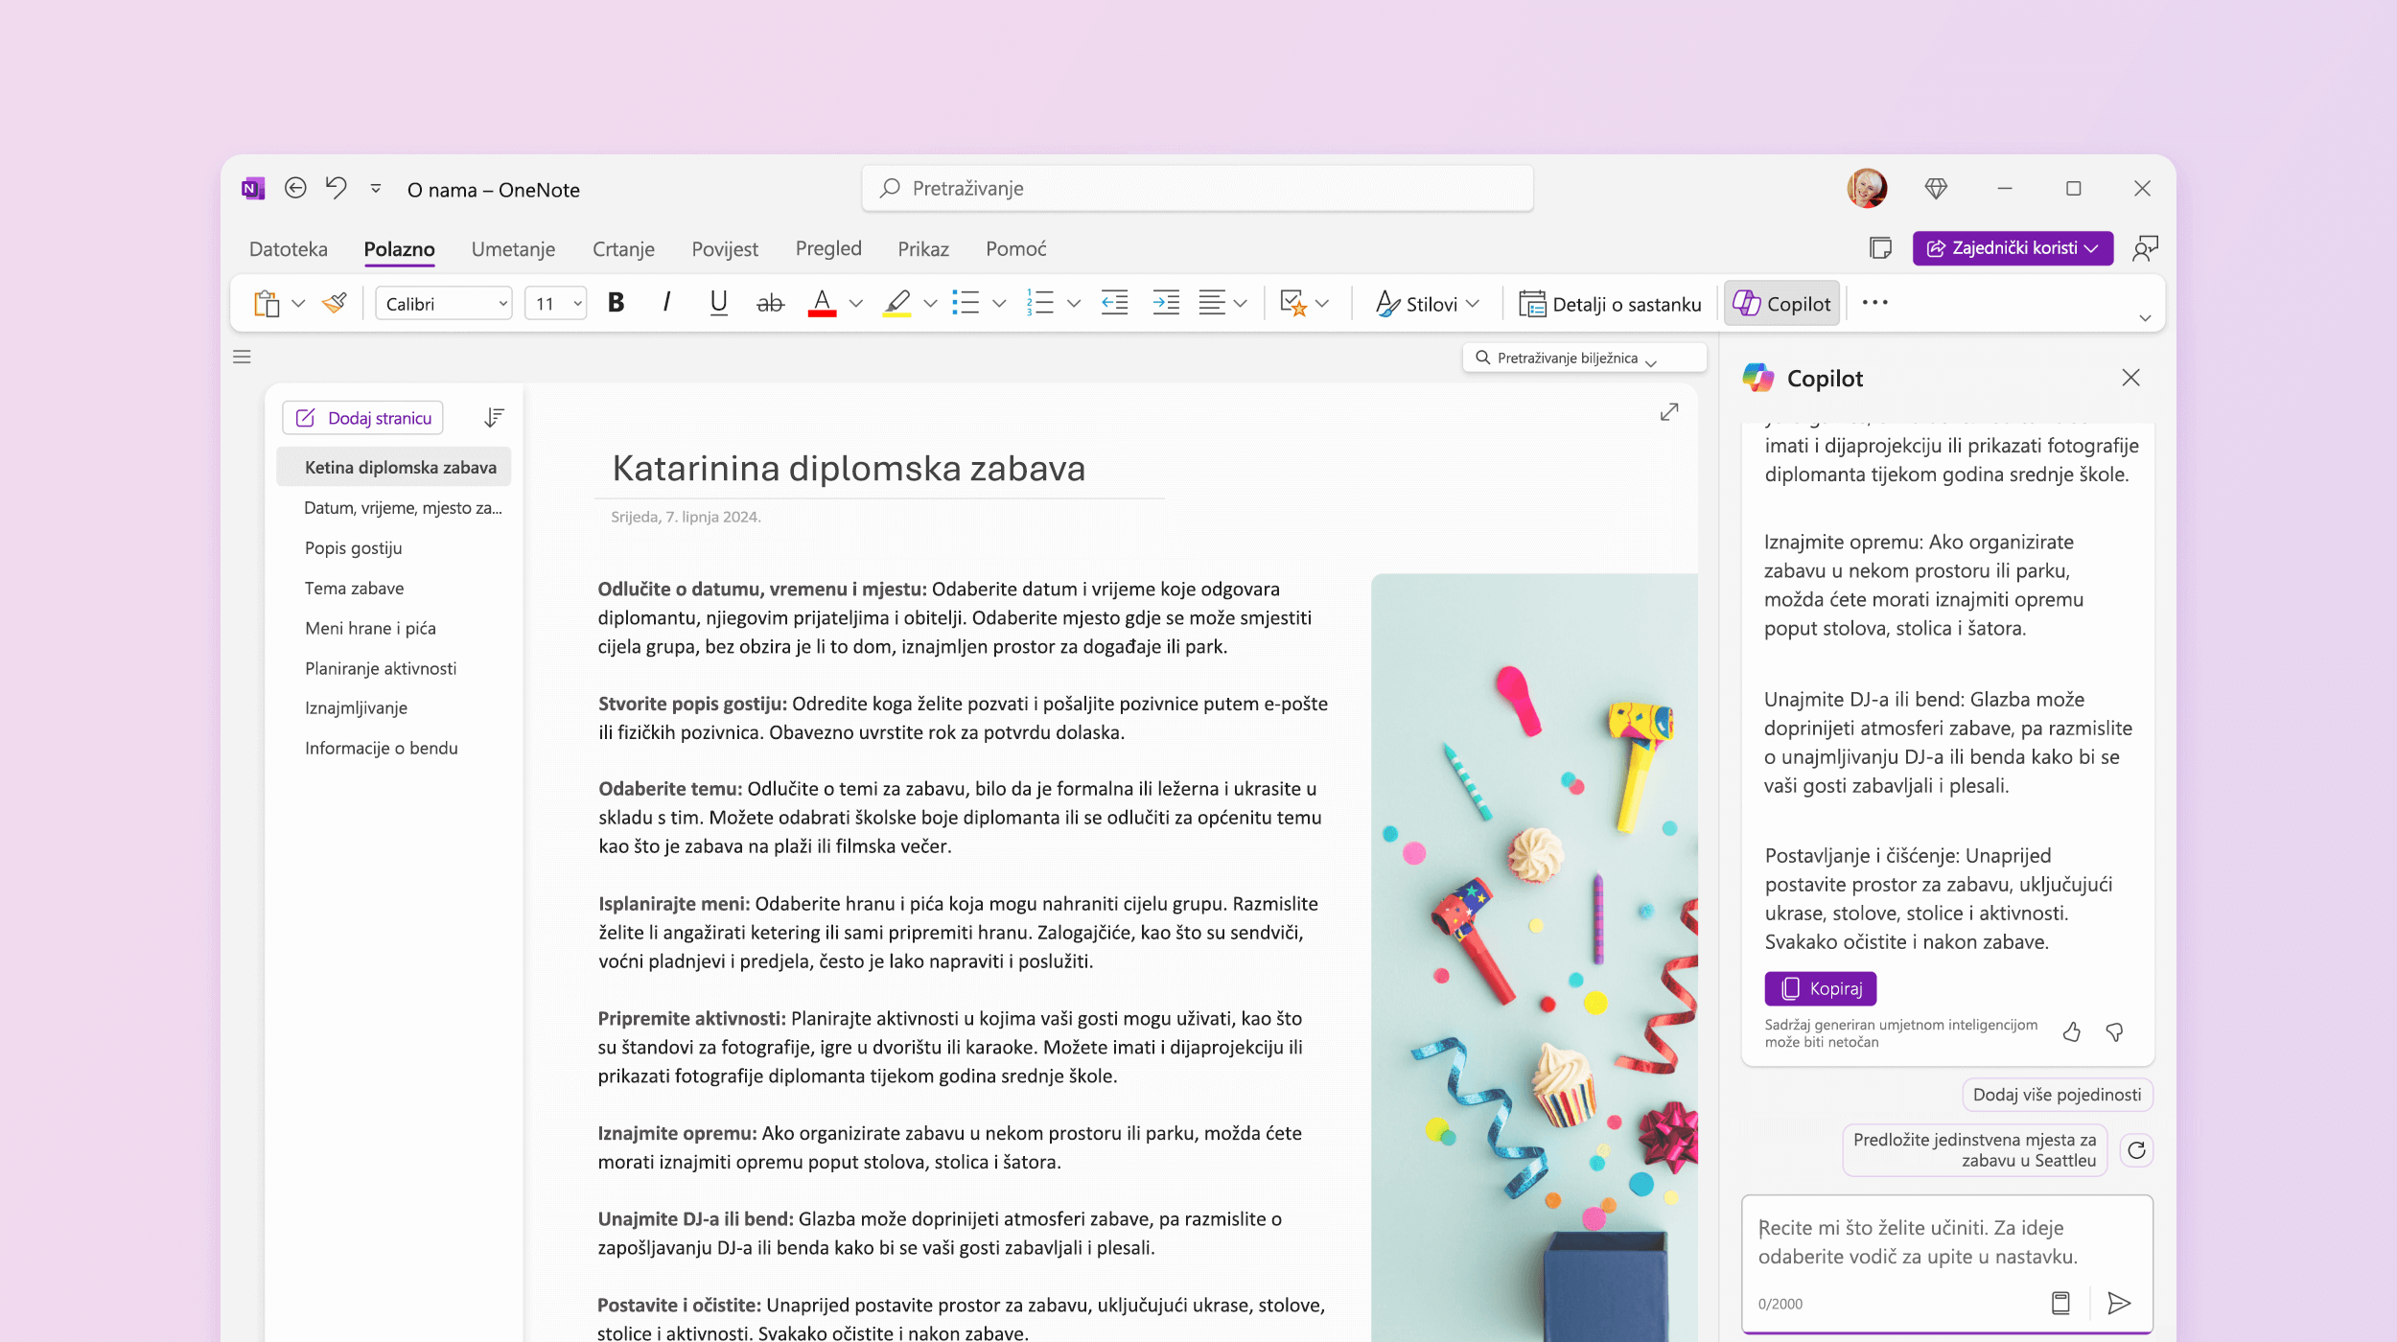2397x1342 pixels.
Task: Expand the bullet list styles arrow
Action: (999, 304)
